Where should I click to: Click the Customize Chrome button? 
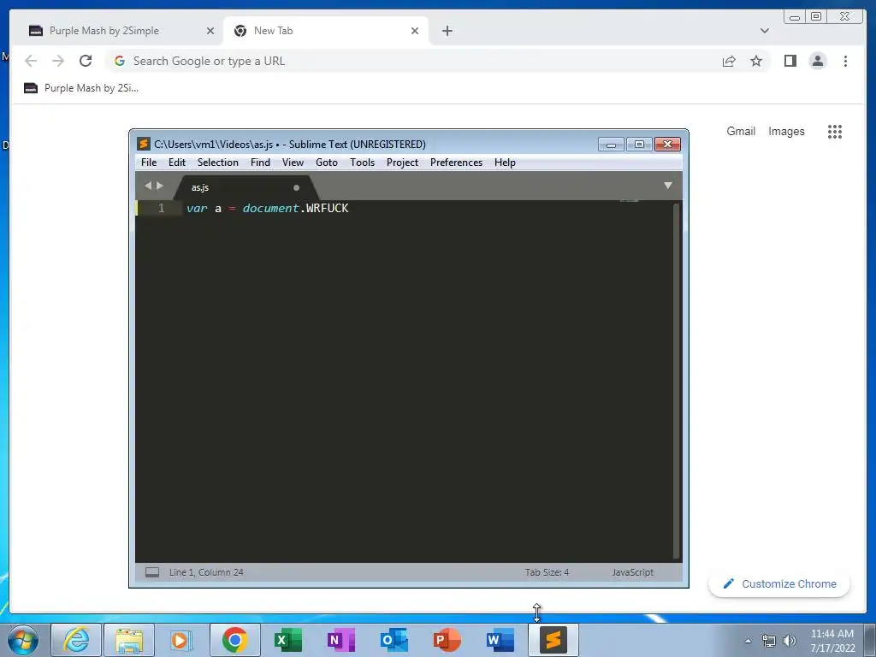click(779, 583)
